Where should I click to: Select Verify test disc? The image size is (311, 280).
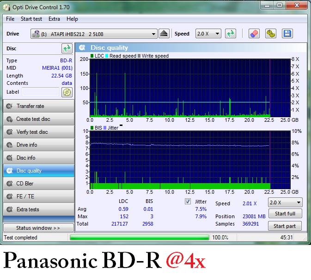(39, 132)
